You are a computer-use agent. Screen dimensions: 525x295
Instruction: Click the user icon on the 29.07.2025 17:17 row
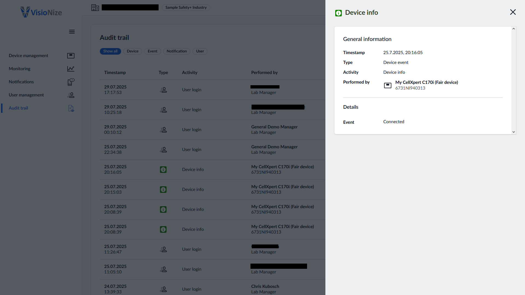pyautogui.click(x=163, y=90)
